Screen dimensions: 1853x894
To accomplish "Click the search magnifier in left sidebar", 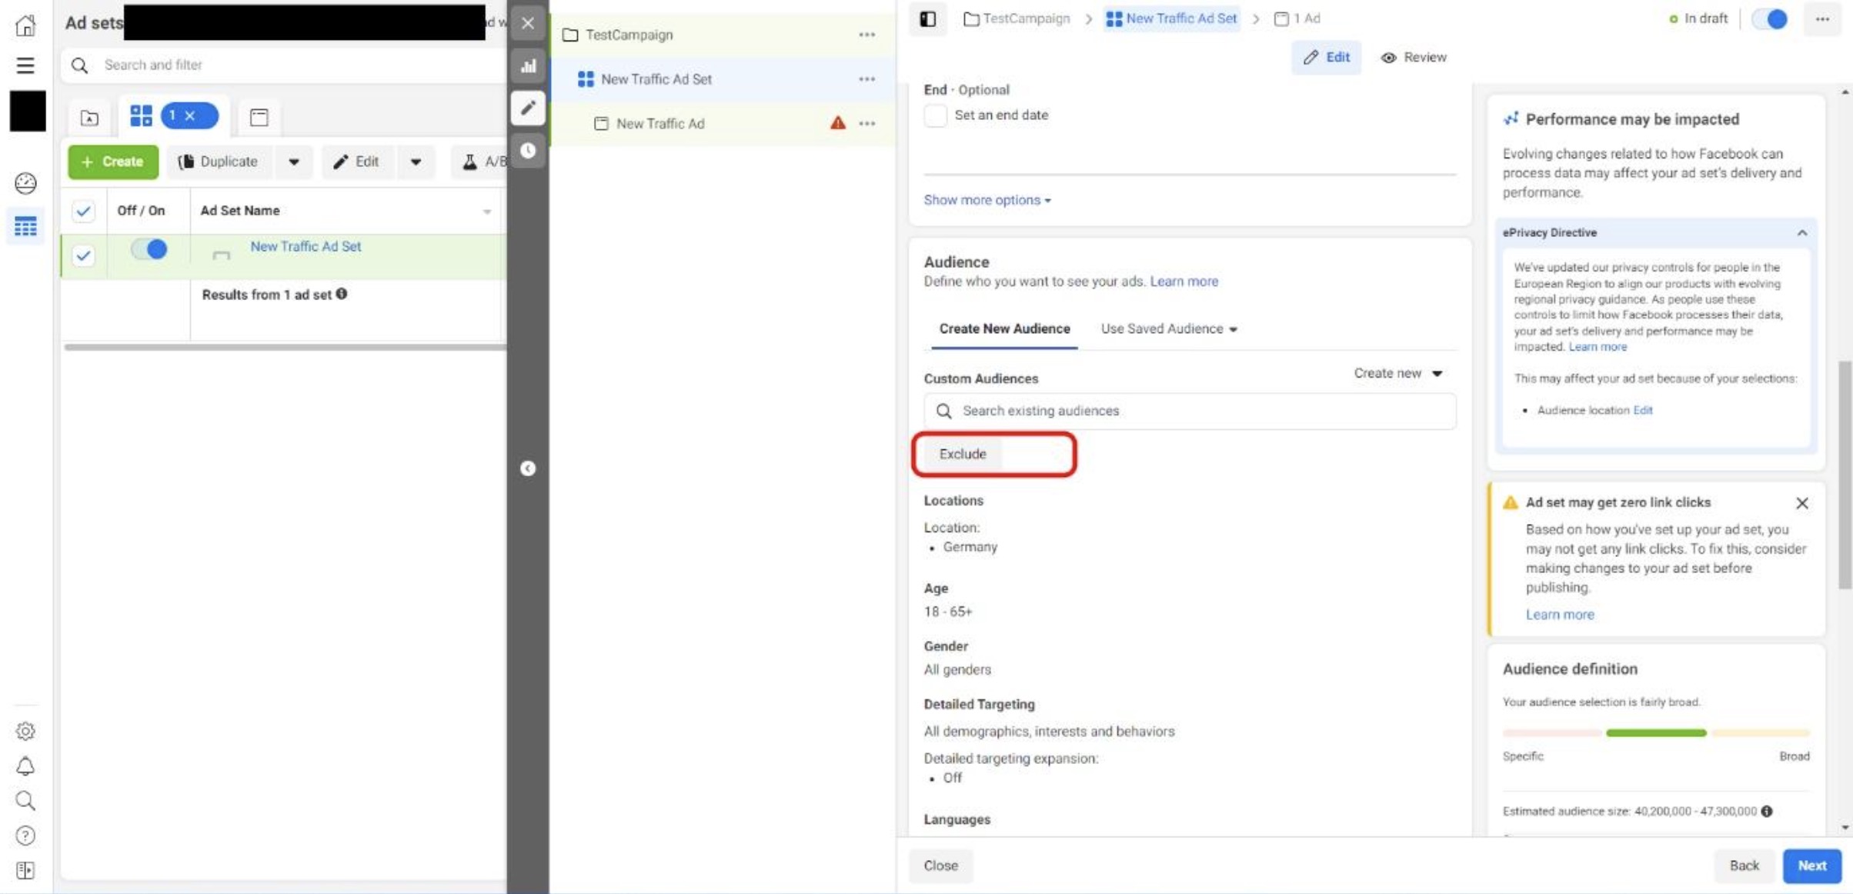I will point(25,801).
